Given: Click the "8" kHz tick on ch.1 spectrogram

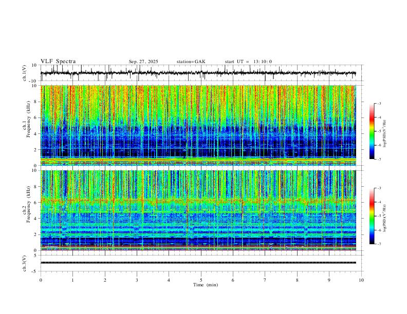Looking at the screenshot, I should point(36,102).
